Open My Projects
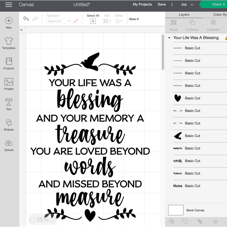Screen dimensions: 227x227 click(x=142, y=5)
